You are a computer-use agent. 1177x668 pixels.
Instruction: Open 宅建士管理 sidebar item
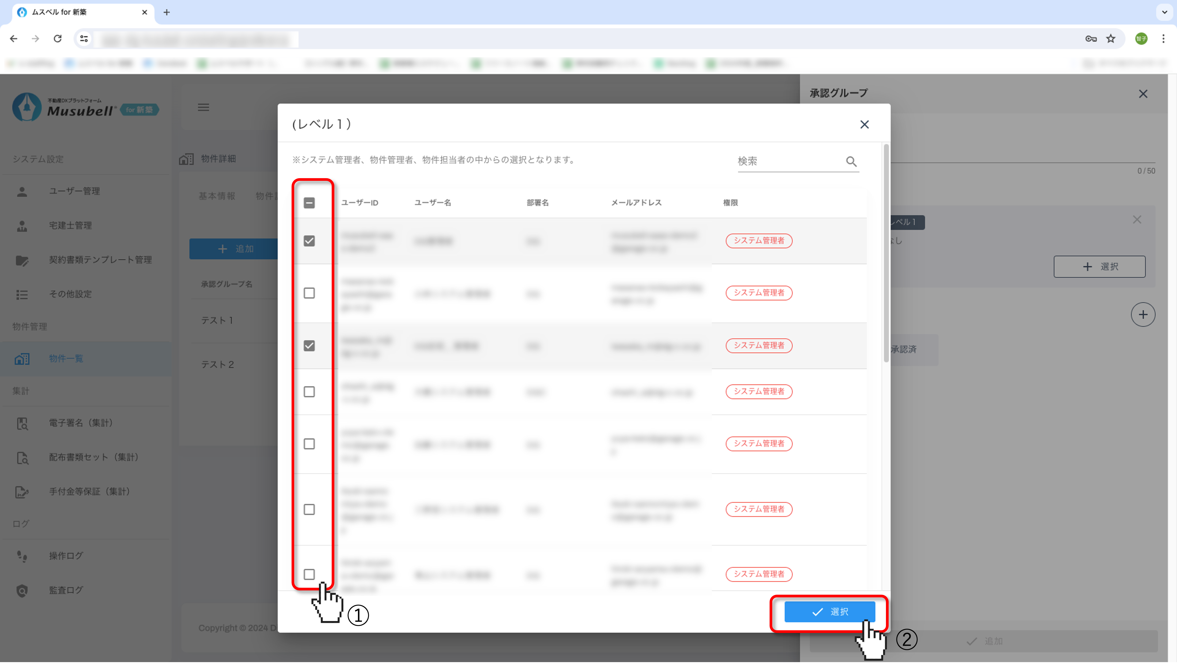coord(70,225)
